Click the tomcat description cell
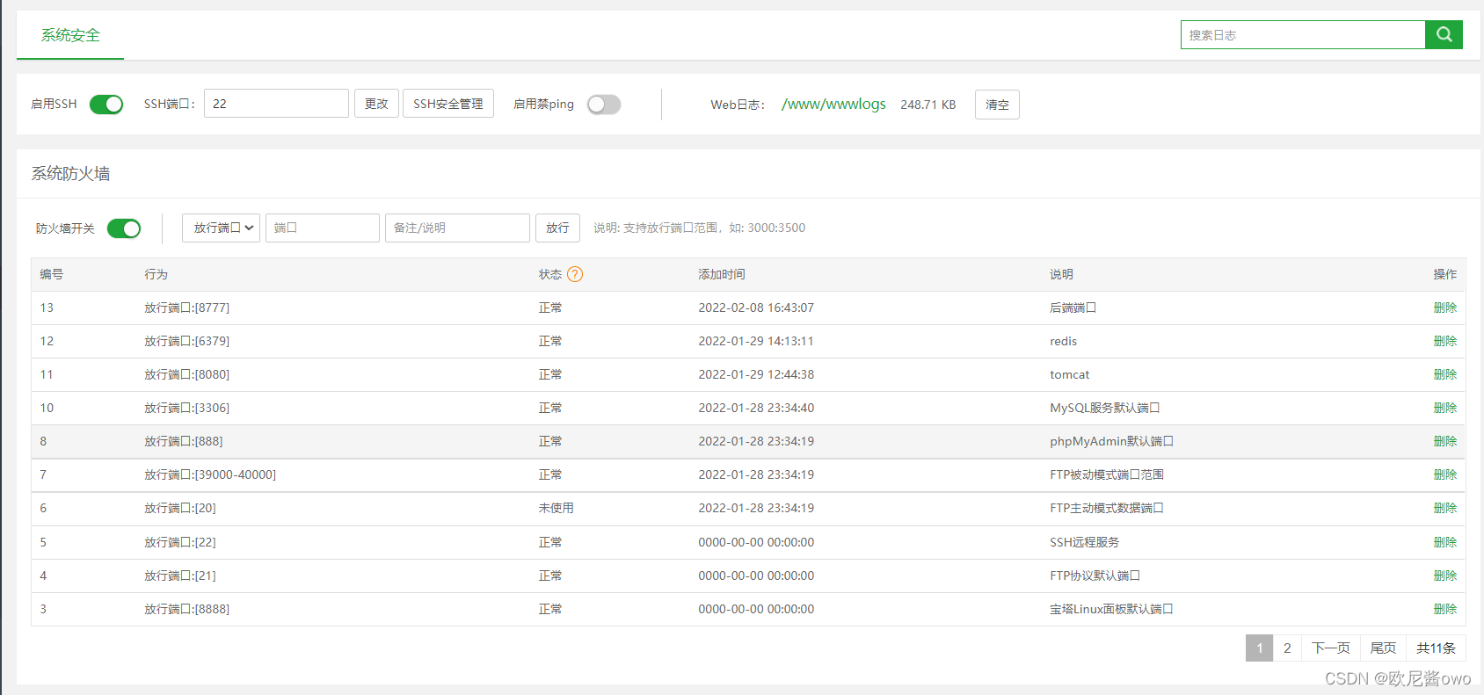 (x=1069, y=374)
